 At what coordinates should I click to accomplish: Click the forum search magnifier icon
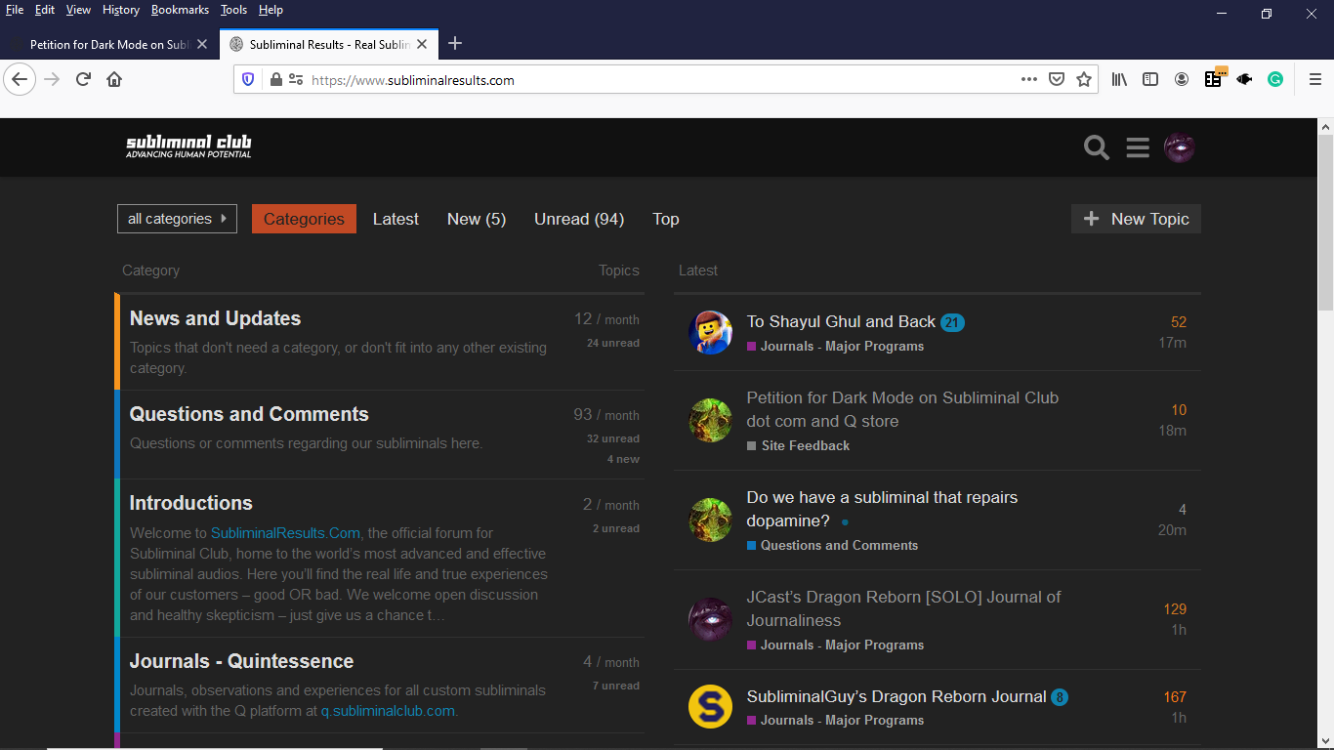1097,147
